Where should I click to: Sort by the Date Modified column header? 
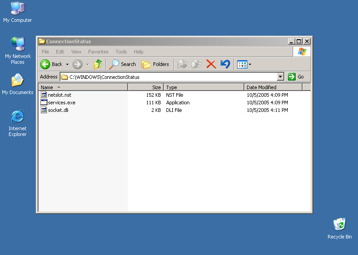[273, 87]
